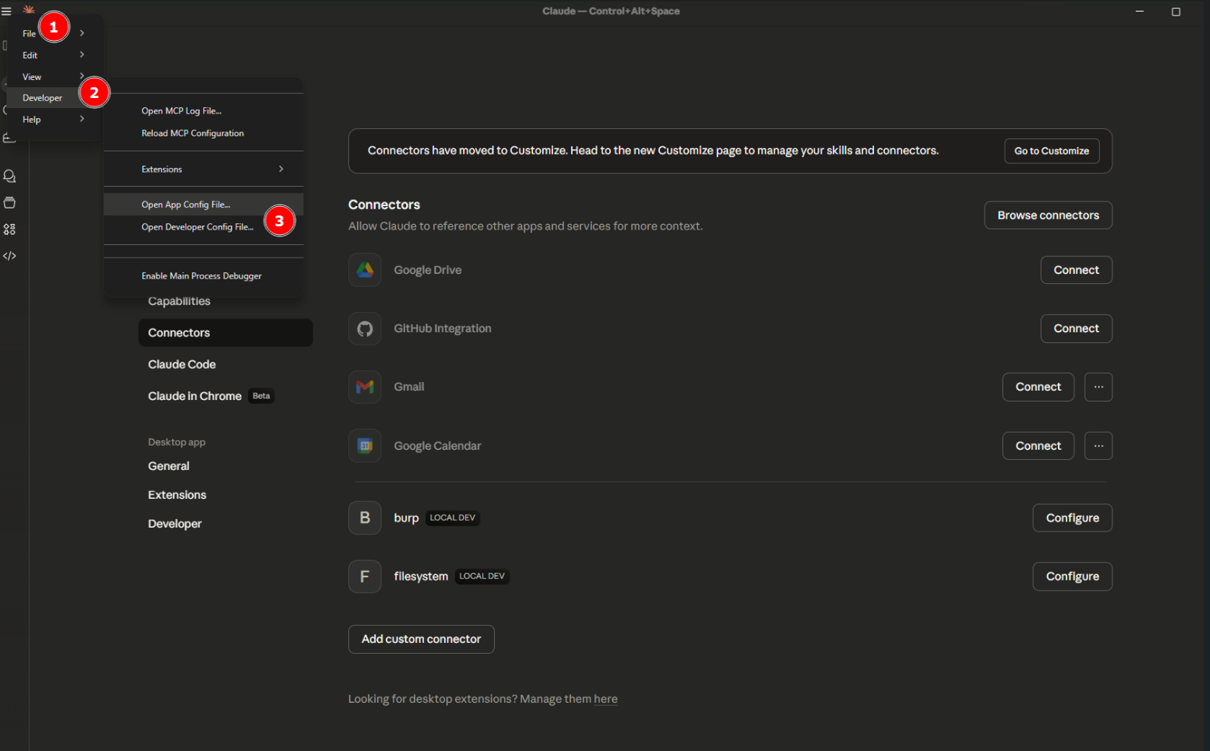1210x751 pixels.
Task: Choose Reload MCP Configuration
Action: (x=193, y=133)
